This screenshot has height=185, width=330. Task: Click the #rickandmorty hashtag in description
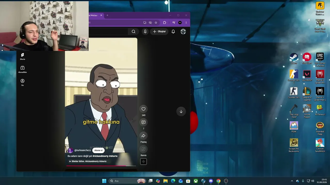(101, 156)
